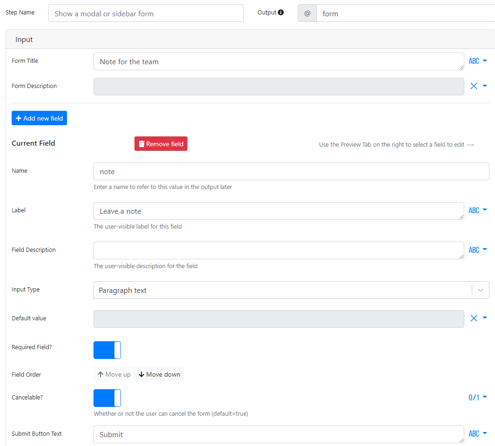Click the greyed-out Default value field
This screenshot has height=446, width=495.
pos(279,319)
